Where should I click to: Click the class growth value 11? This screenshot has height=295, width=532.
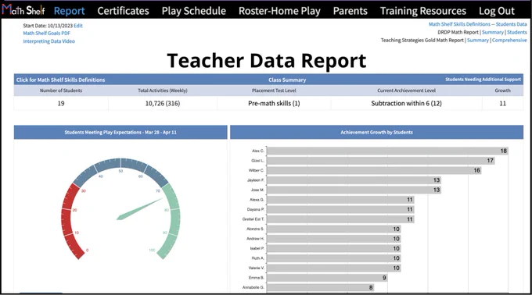(502, 104)
